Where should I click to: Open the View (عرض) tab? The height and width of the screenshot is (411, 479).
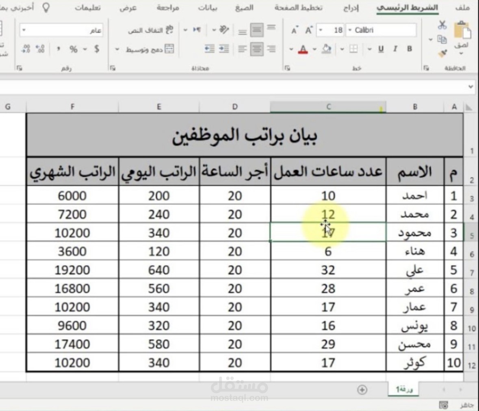(128, 8)
